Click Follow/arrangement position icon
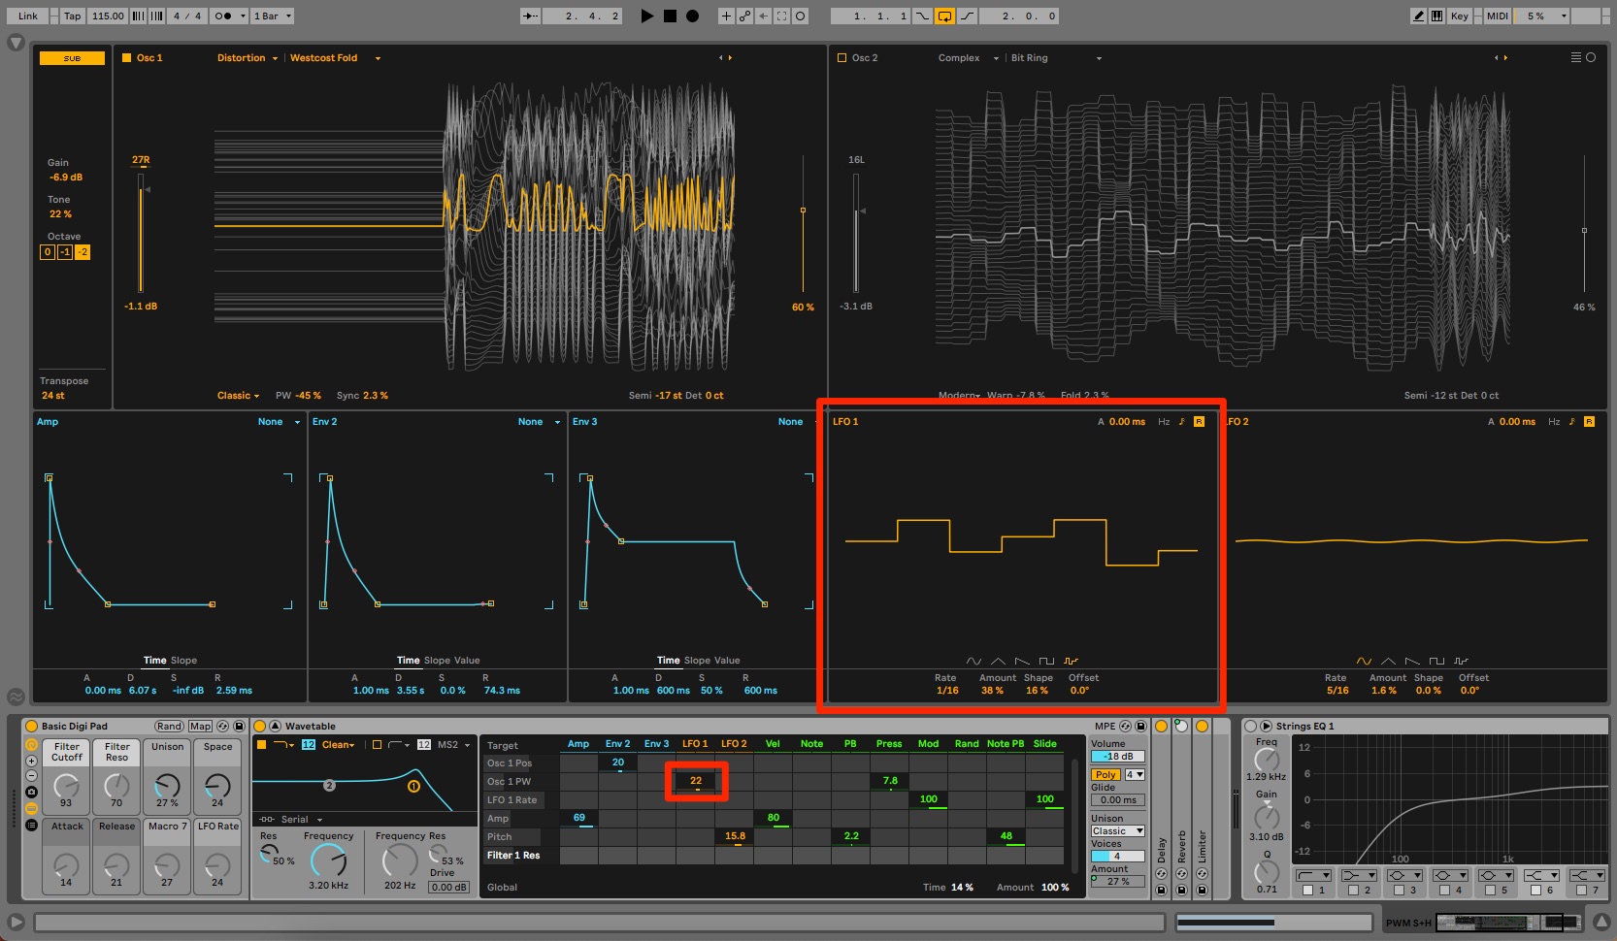 (531, 16)
